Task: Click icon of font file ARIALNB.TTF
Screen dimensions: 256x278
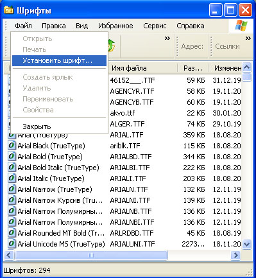Action: (x=12, y=211)
